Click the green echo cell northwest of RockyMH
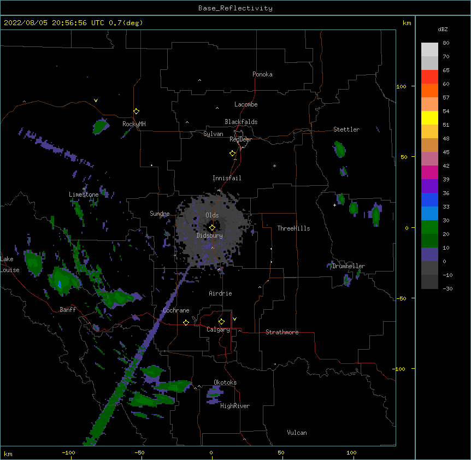The image size is (471, 460). point(100,127)
